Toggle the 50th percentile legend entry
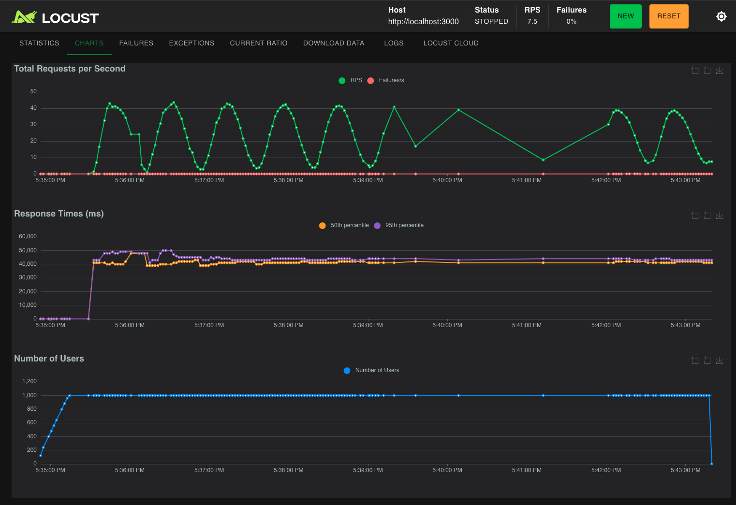This screenshot has height=505, width=736. click(x=349, y=225)
